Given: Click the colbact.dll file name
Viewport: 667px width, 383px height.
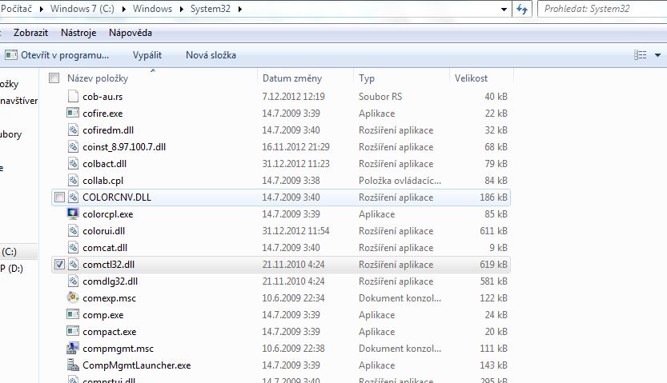Looking at the screenshot, I should point(105,164).
